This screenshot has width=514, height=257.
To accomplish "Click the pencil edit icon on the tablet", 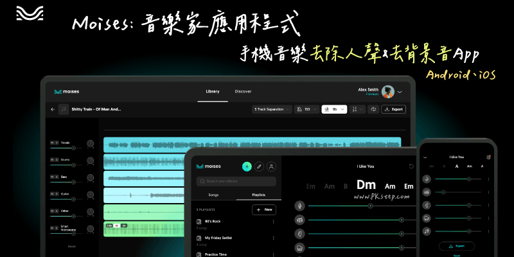I will 259,166.
